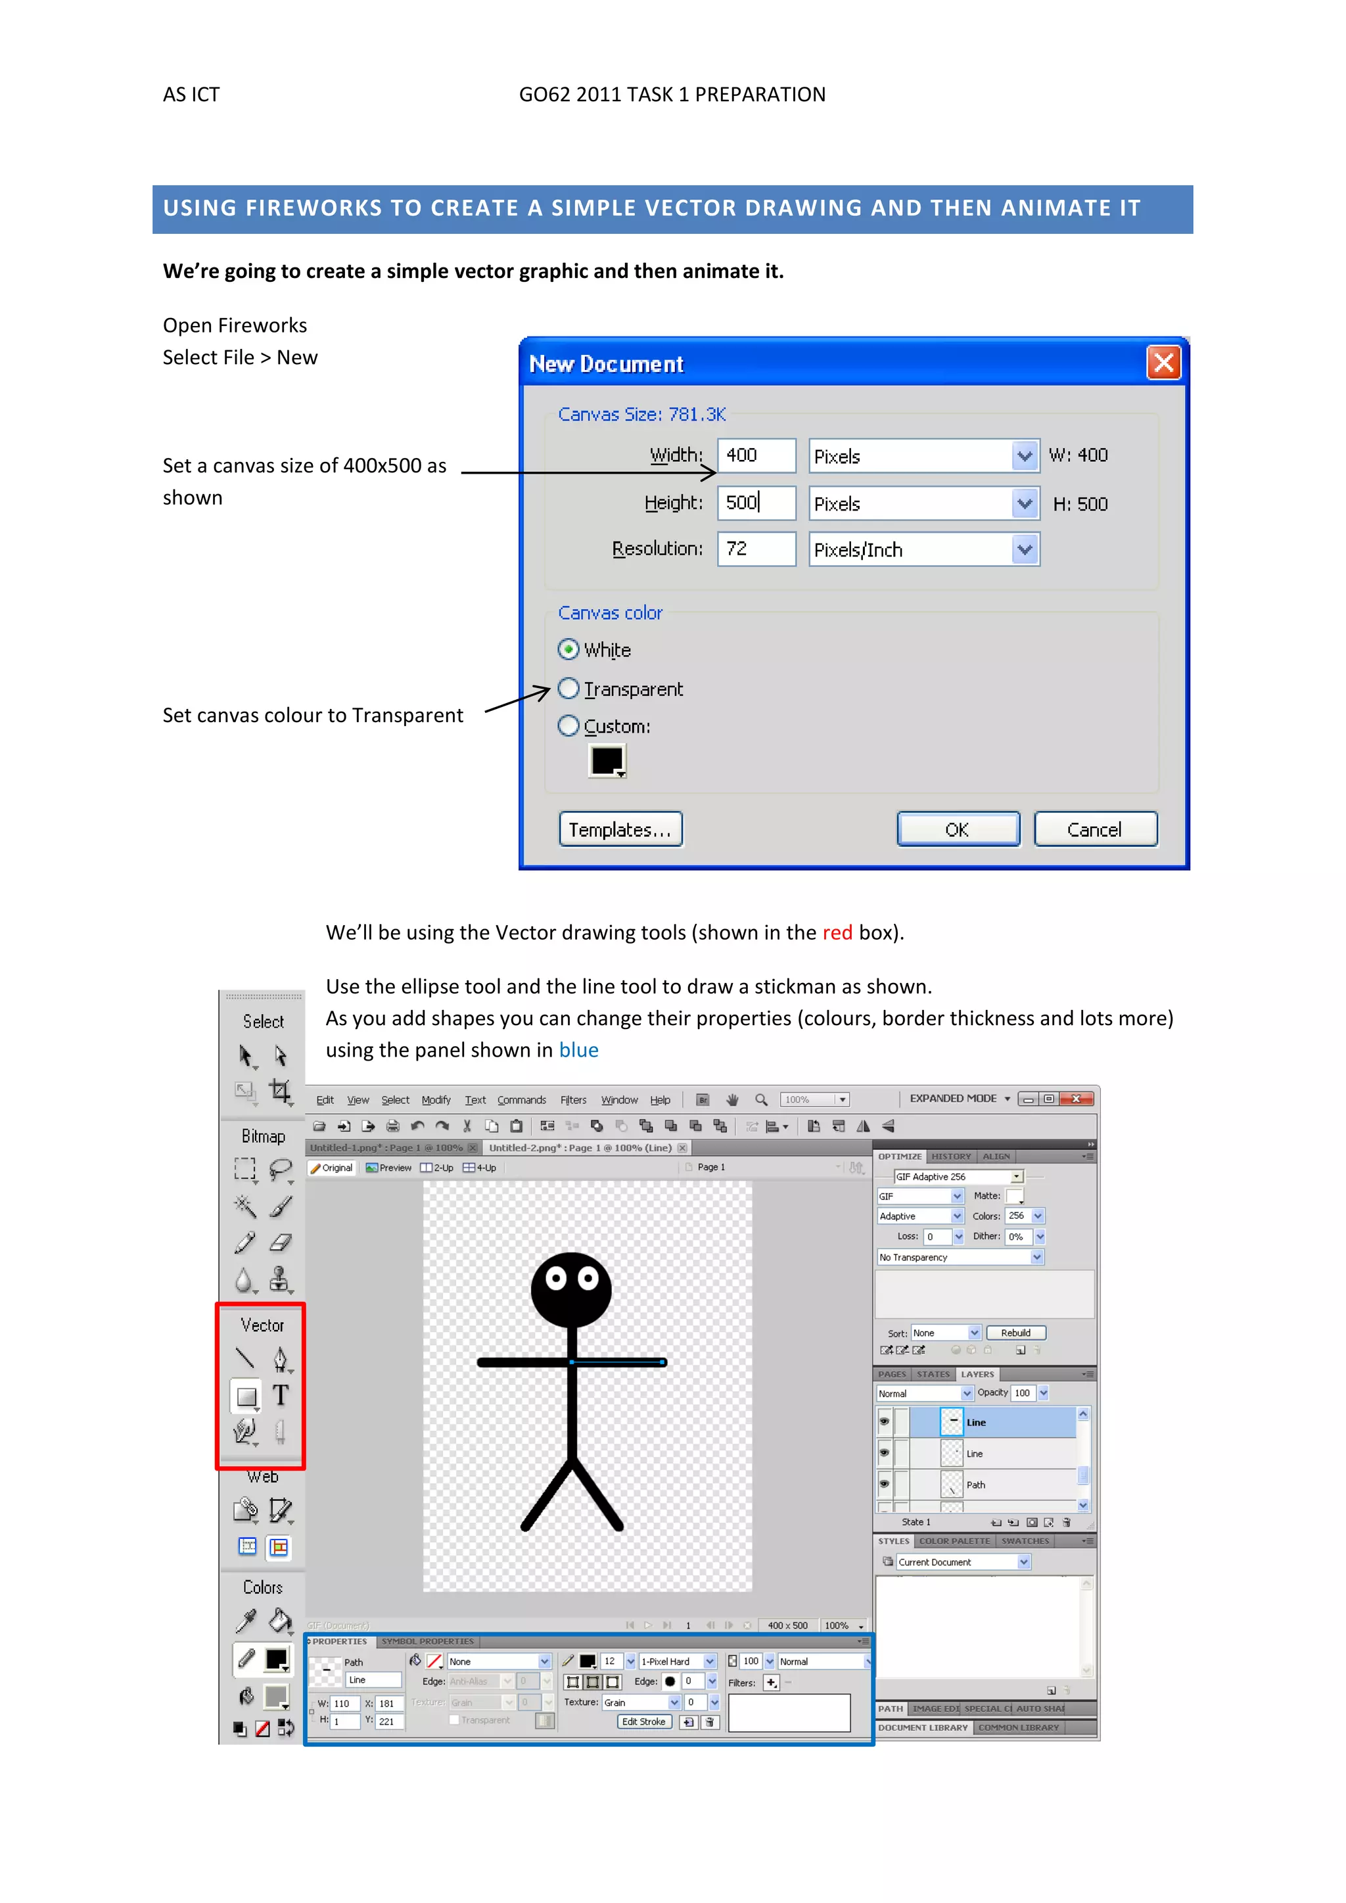
Task: Click the Templates... button
Action: click(x=620, y=830)
